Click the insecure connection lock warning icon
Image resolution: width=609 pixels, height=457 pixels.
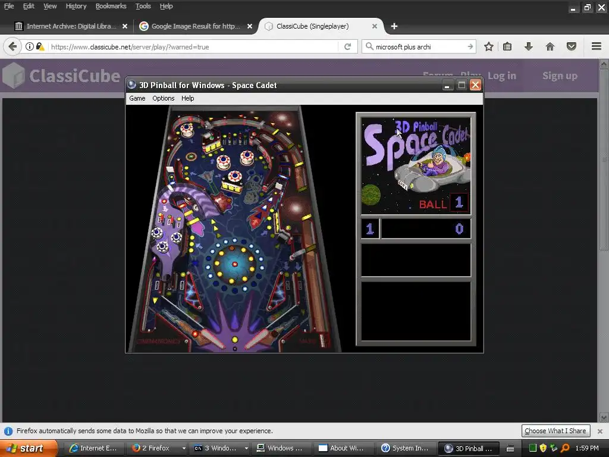coord(40,46)
